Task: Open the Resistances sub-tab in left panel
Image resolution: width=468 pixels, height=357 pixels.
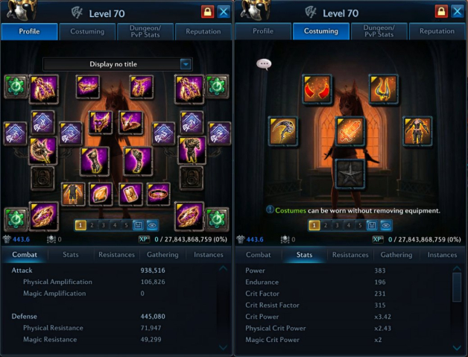Action: pos(116,255)
